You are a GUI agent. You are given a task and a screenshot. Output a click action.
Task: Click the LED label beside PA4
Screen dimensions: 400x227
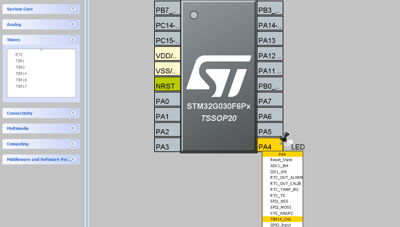coord(298,147)
